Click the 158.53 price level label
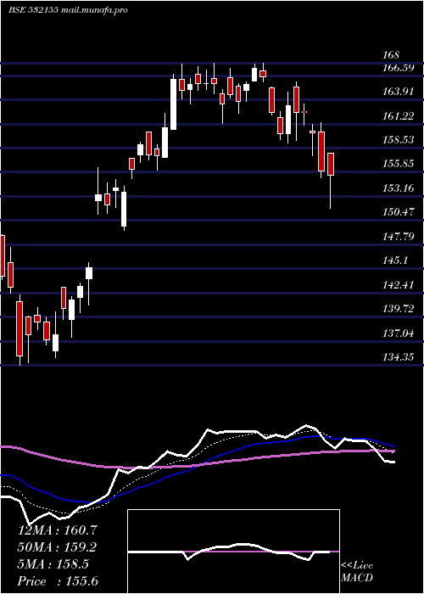The image size is (424, 594). [x=398, y=140]
